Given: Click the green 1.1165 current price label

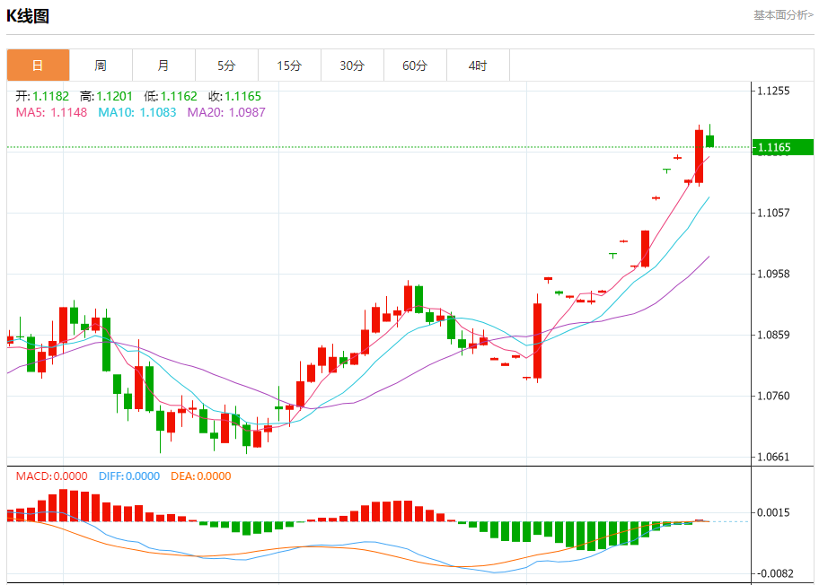Looking at the screenshot, I should 783,147.
